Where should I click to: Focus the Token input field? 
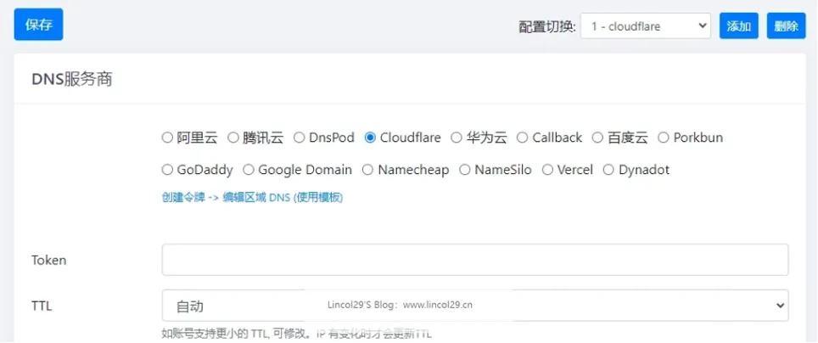[x=474, y=260]
